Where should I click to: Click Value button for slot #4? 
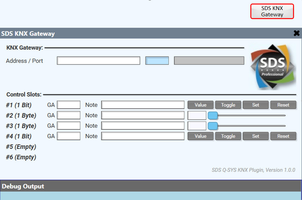click(200, 136)
